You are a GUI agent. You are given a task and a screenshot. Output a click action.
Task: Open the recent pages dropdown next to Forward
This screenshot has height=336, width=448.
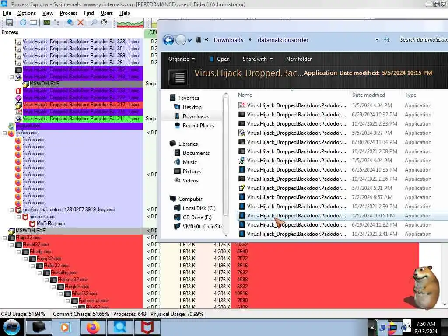(190, 40)
